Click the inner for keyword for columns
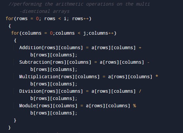This screenshot has height=133, width=183. click(15, 33)
